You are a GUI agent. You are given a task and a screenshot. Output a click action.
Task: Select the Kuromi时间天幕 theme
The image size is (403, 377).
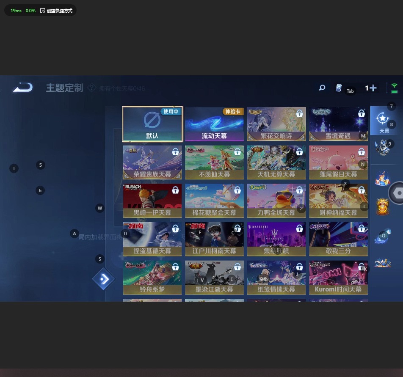[x=338, y=278]
